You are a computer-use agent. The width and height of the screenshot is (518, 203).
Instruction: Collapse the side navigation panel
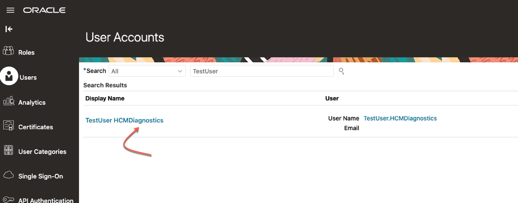(8, 29)
